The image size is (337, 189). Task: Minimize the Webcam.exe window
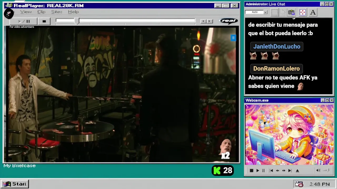(x=323, y=100)
